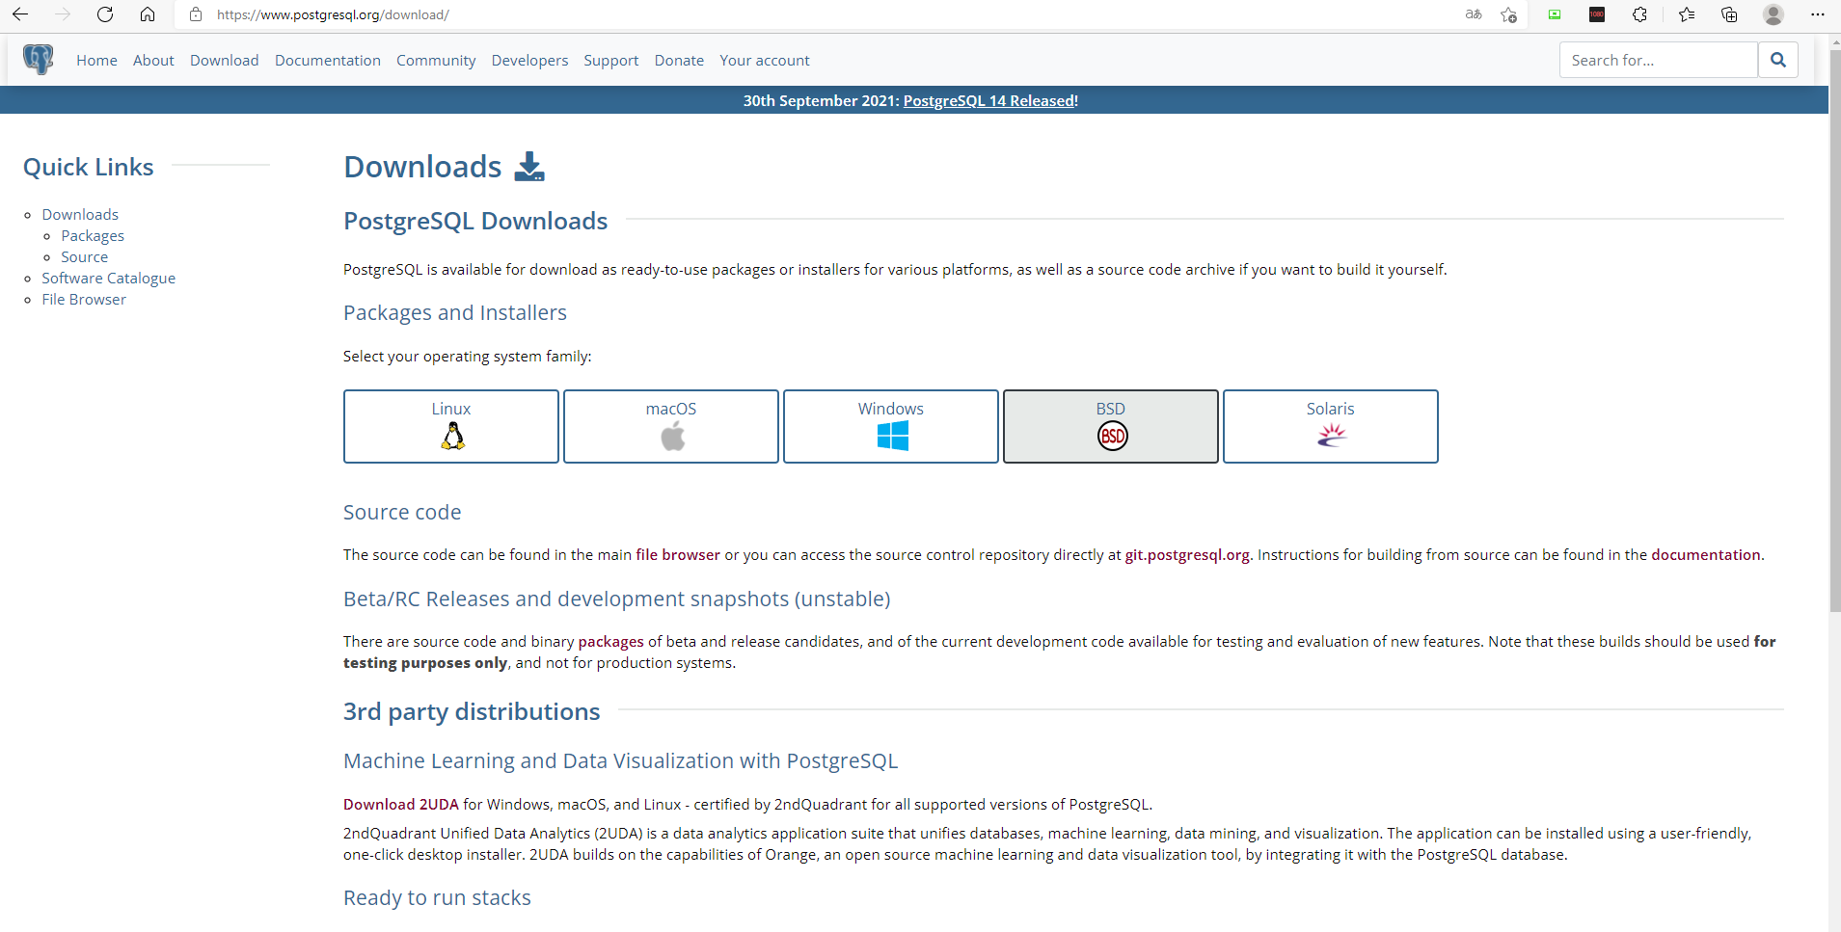Click the PostgreSQL elephant logo
Viewport: 1841px width, 932px height.
39,60
